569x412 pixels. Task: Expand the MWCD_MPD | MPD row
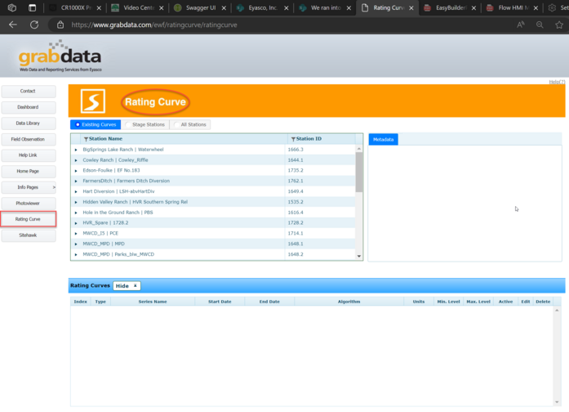point(76,244)
